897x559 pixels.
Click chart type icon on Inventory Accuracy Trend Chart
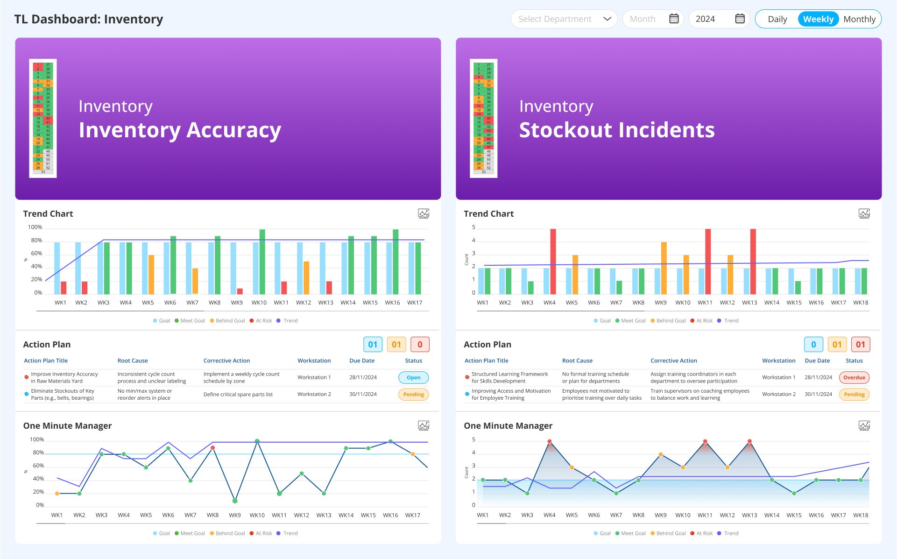tap(423, 214)
